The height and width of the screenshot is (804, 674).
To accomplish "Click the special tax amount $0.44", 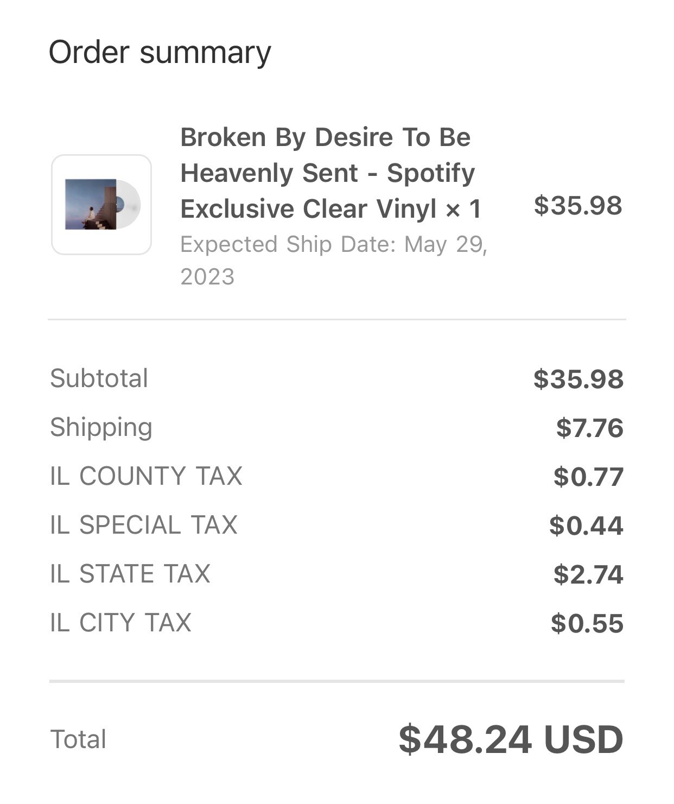I will [x=587, y=526].
